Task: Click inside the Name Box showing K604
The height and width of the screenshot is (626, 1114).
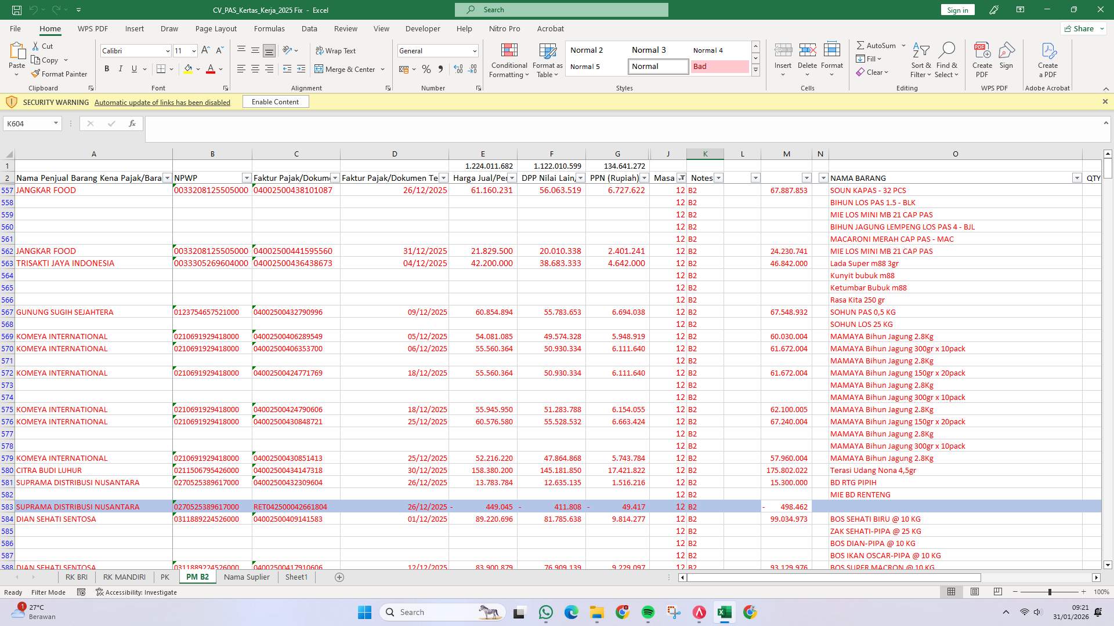Action: 29,123
